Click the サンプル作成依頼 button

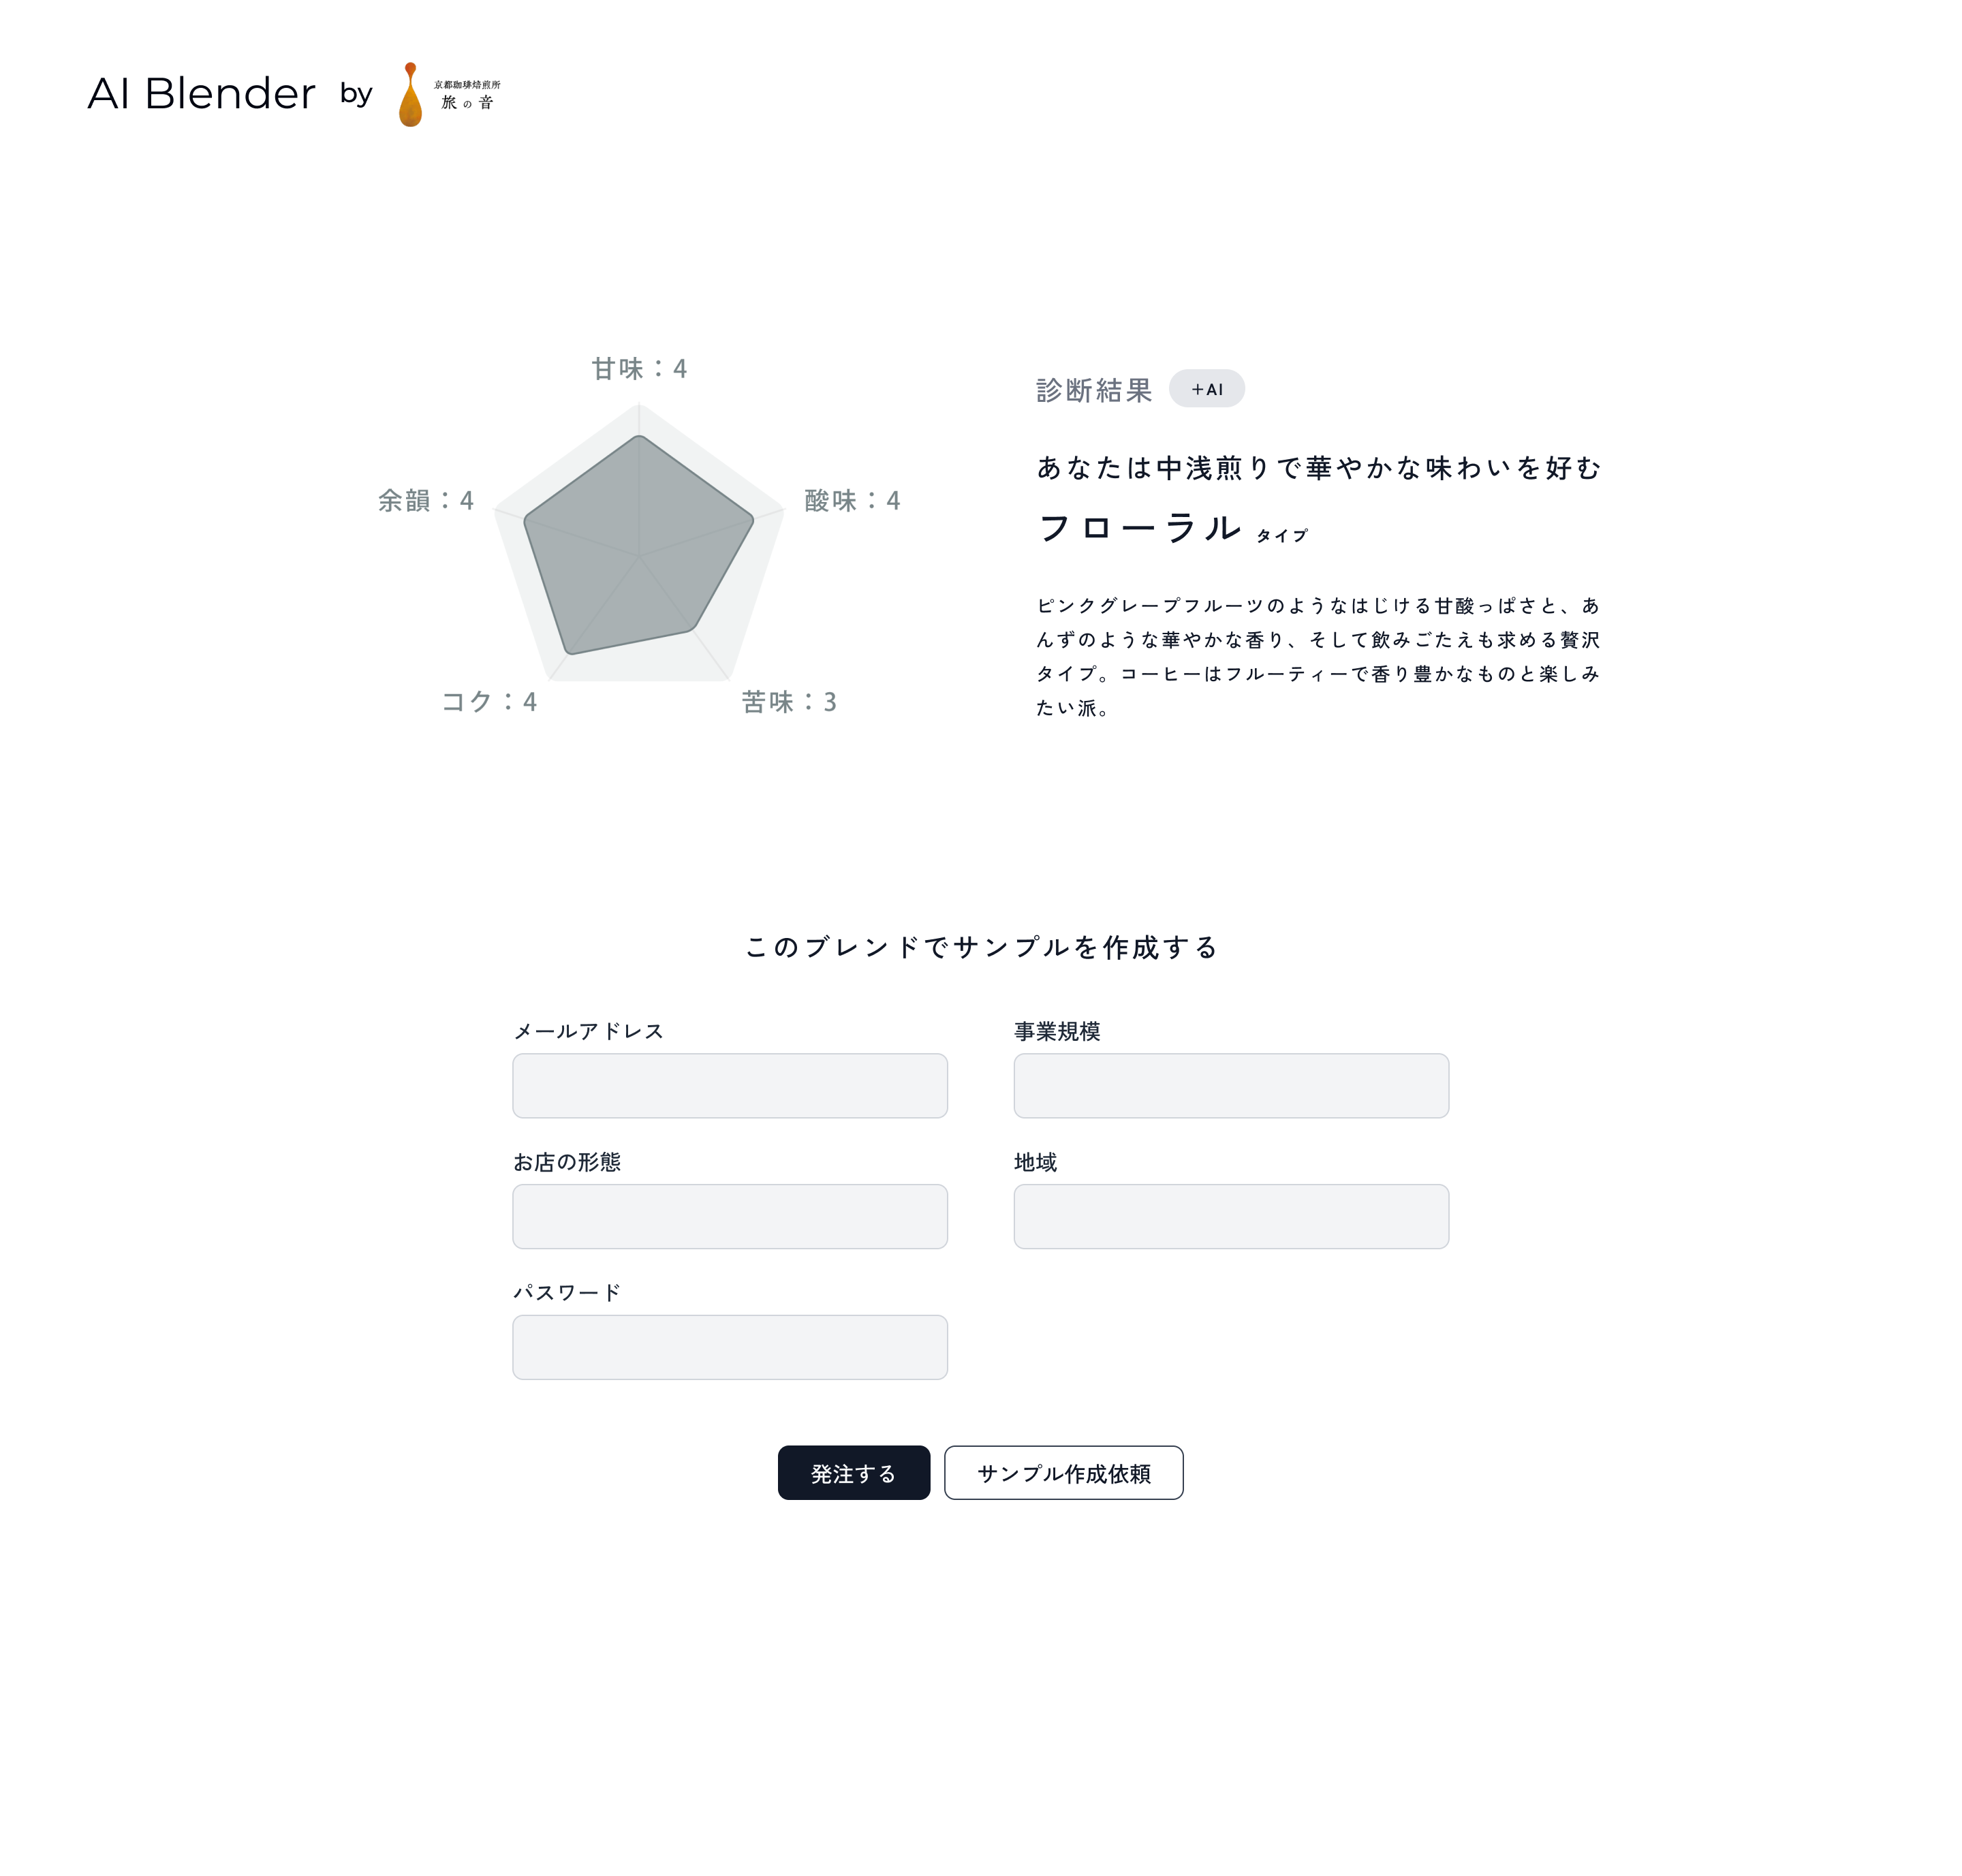point(1063,1473)
